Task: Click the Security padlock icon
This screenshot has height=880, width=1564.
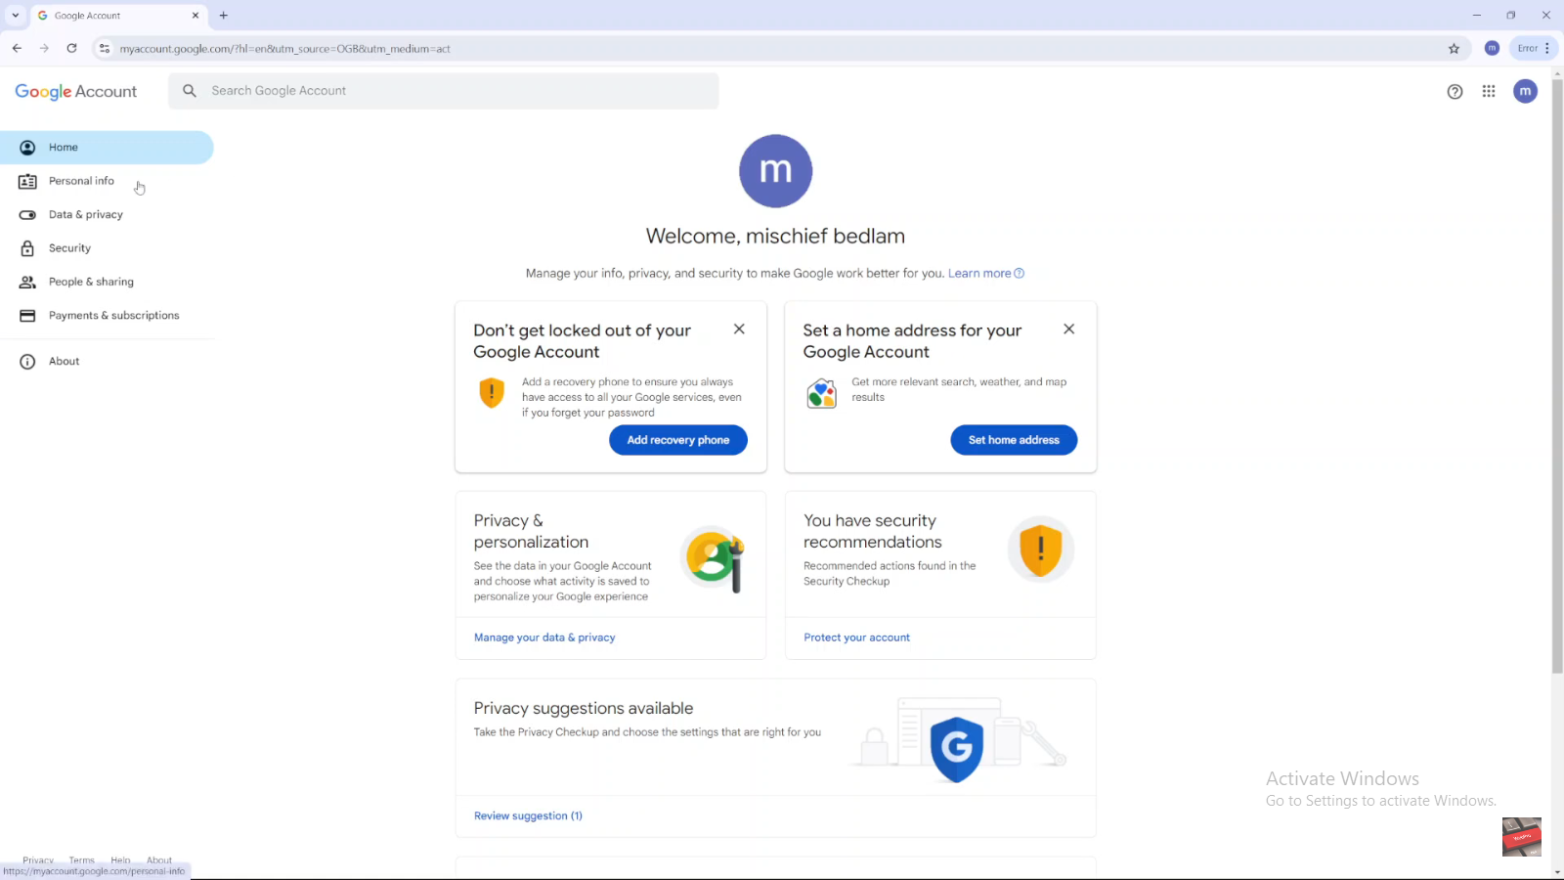Action: tap(27, 248)
